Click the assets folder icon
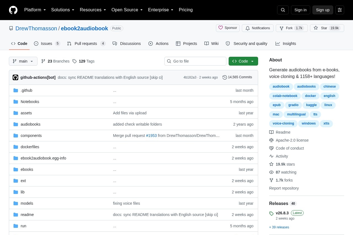353x235 pixels. tap(16, 113)
